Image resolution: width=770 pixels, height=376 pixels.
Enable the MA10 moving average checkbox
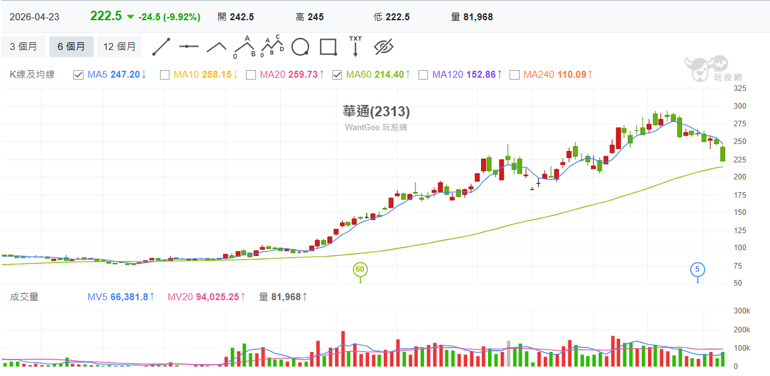point(164,75)
